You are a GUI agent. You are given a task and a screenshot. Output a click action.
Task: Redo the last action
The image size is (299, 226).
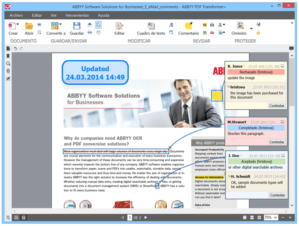[21, 48]
